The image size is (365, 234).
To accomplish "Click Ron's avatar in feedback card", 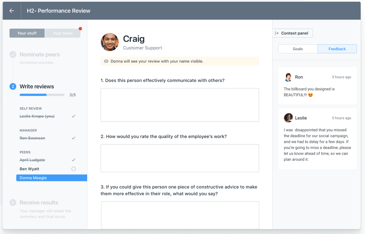I will [288, 77].
